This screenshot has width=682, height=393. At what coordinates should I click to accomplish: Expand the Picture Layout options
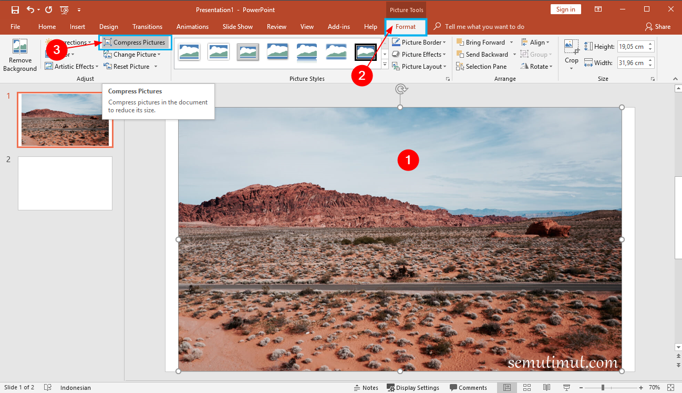click(419, 67)
